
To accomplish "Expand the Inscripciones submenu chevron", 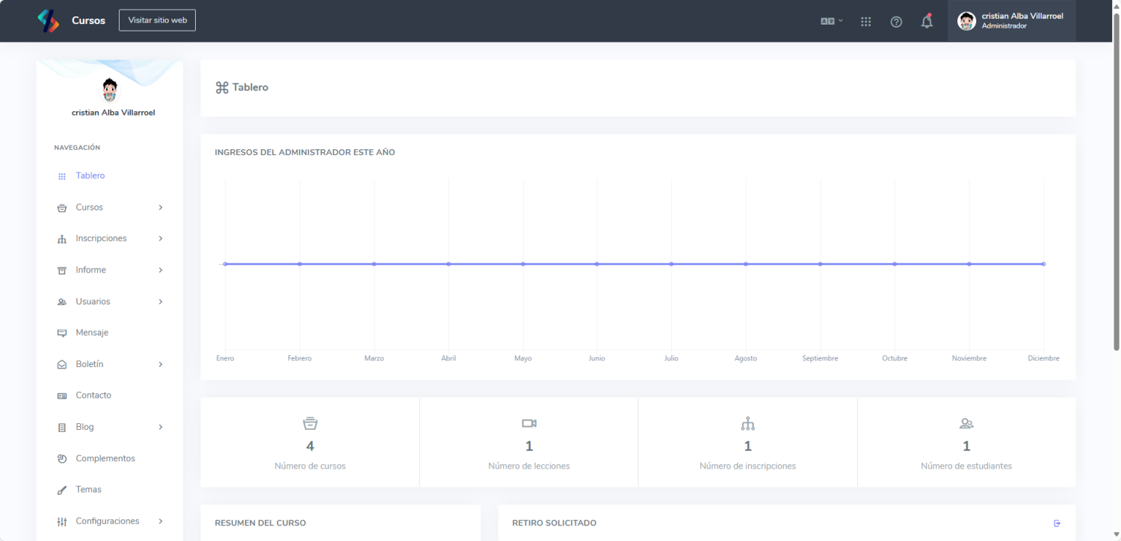I will 161,239.
